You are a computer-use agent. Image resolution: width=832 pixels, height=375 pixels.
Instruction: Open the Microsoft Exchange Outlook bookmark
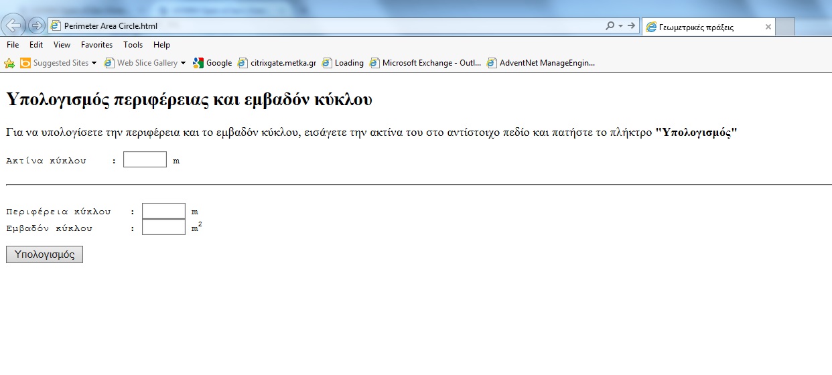425,63
